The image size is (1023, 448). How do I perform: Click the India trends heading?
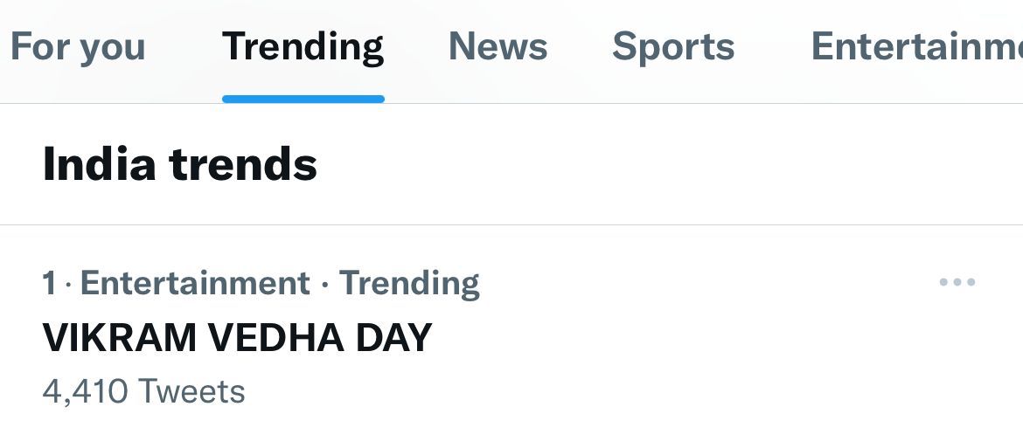179,164
